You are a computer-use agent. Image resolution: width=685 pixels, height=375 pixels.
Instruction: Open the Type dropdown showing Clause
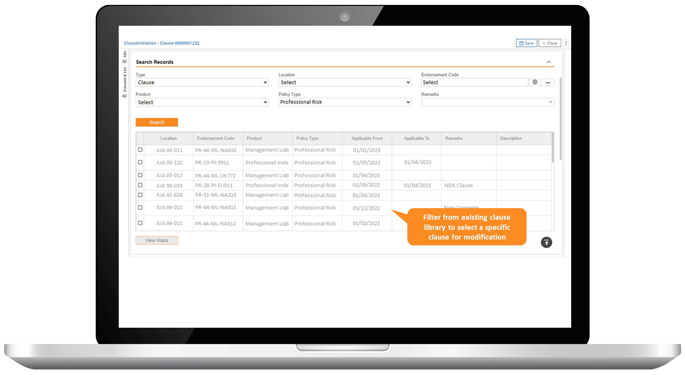tap(202, 82)
